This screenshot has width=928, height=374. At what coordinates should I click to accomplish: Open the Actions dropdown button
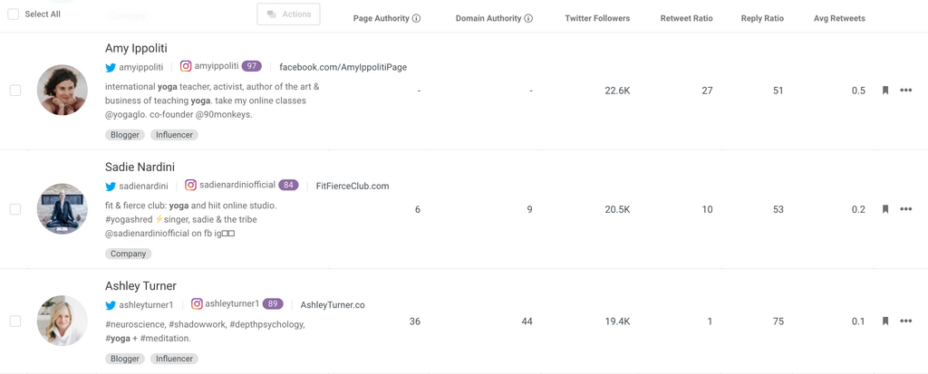288,14
